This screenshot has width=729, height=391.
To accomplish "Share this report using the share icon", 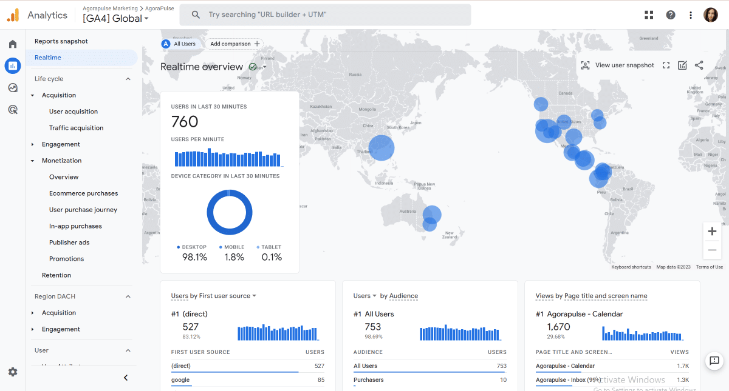I will click(x=699, y=65).
